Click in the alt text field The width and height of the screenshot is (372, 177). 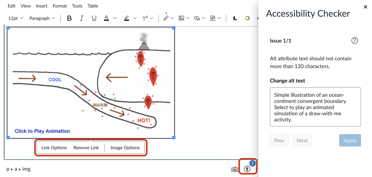[315, 107]
